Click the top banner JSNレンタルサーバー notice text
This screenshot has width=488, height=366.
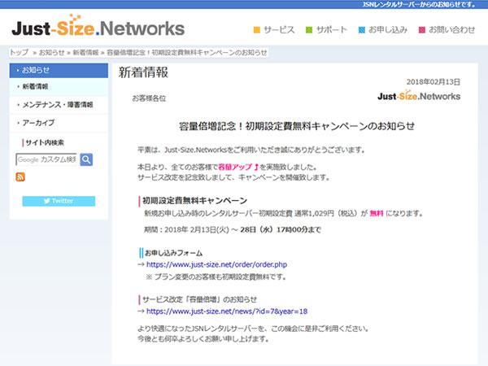pyautogui.click(x=419, y=4)
